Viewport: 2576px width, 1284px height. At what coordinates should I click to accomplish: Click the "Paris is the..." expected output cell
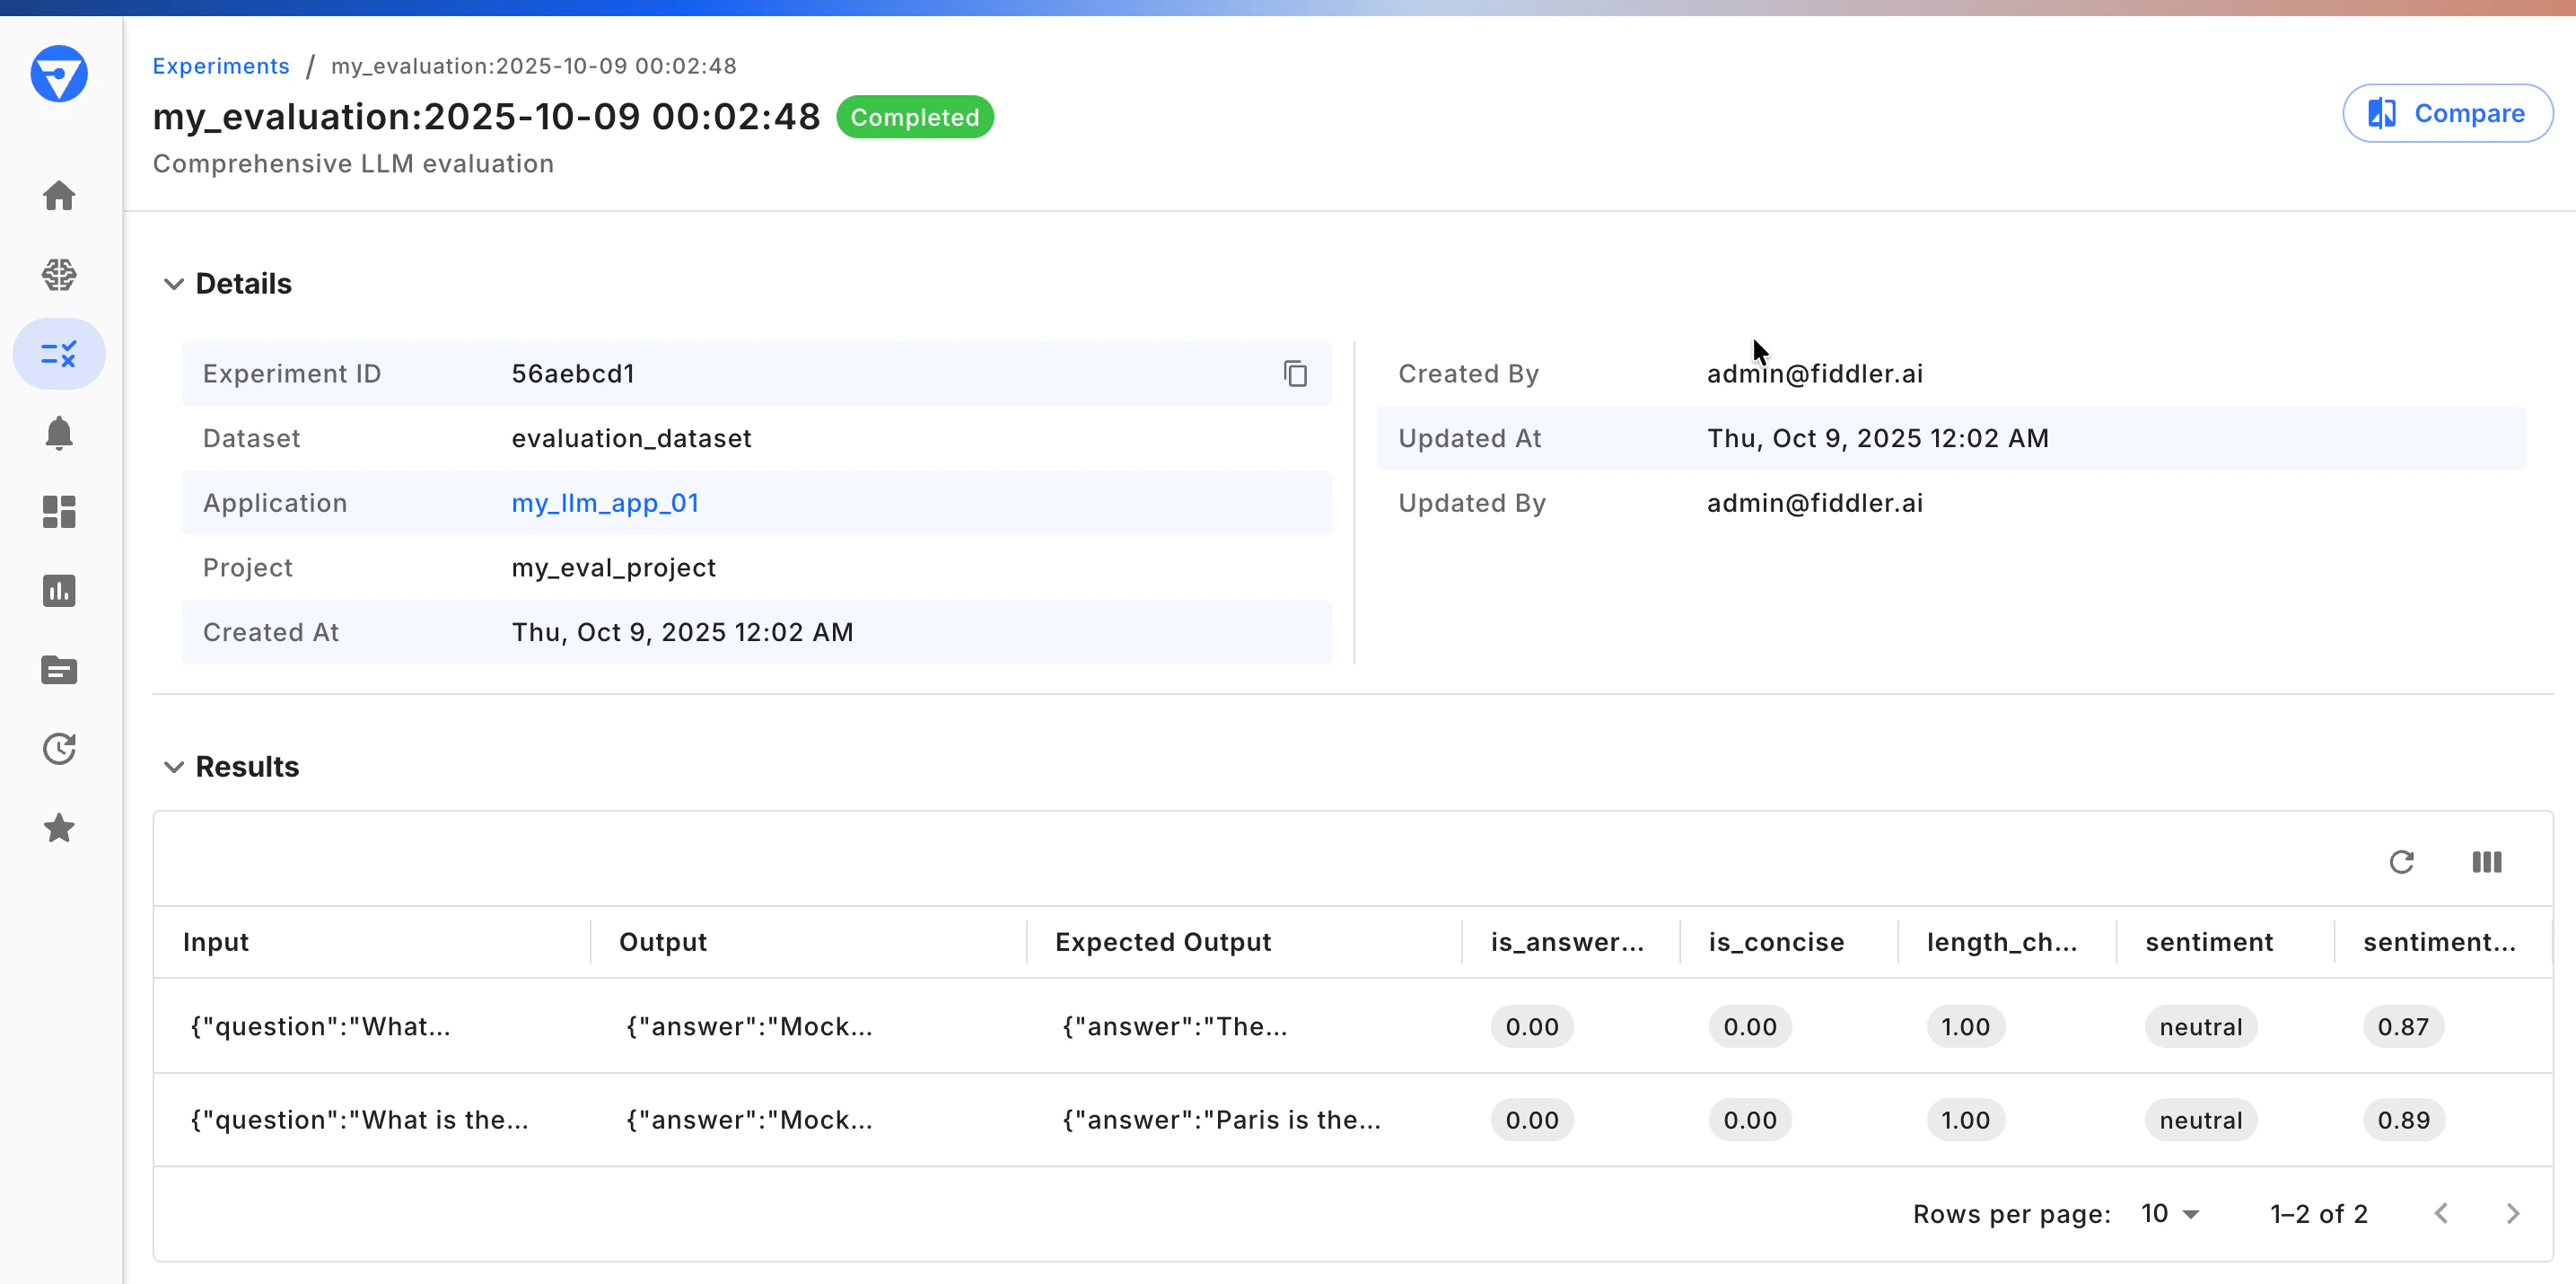pos(1221,1120)
